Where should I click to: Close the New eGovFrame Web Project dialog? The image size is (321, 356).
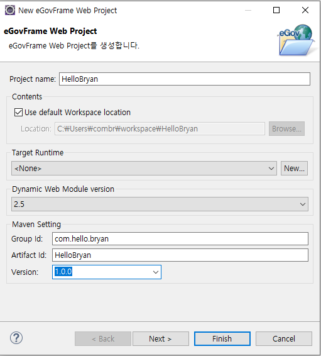[x=305, y=10]
